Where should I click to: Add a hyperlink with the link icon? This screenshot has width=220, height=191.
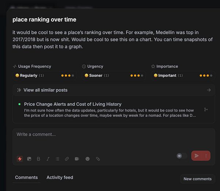click(67, 159)
